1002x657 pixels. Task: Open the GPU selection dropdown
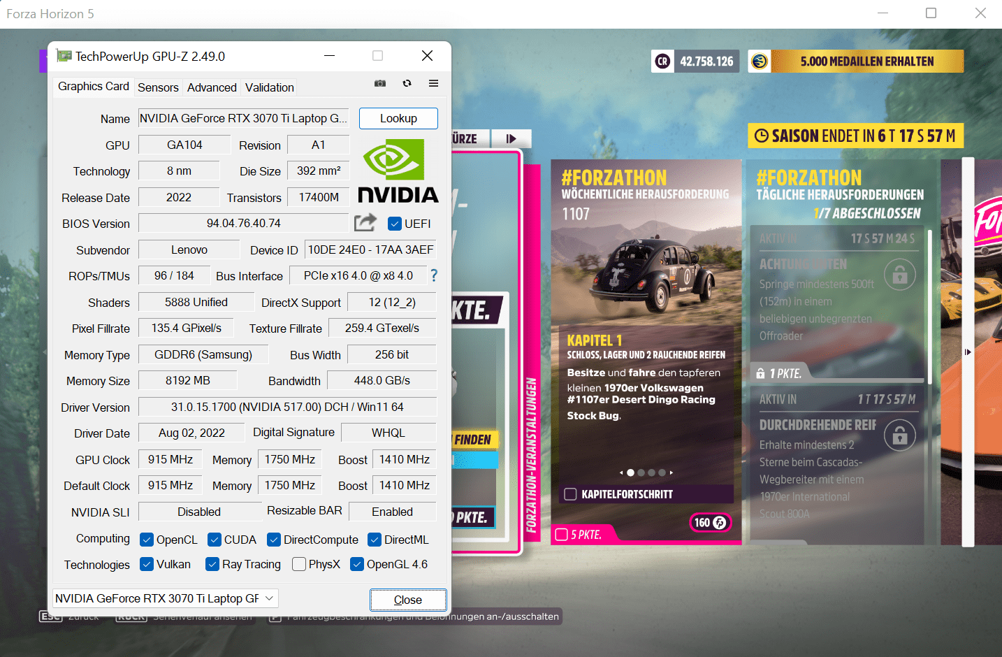pyautogui.click(x=166, y=598)
